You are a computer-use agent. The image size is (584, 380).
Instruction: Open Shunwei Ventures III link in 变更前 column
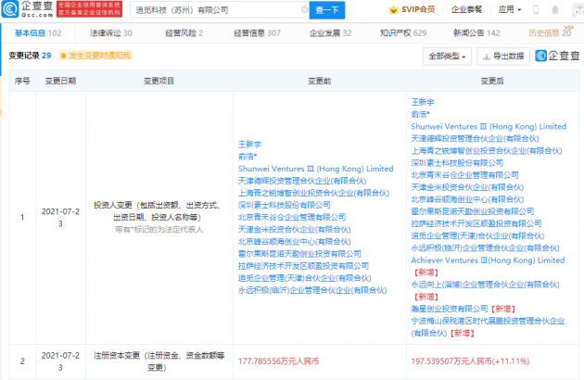(x=316, y=169)
